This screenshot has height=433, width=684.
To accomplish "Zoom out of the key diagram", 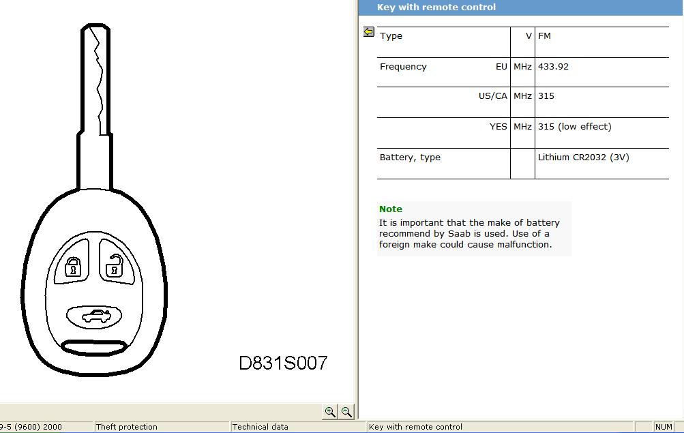I will [x=346, y=412].
